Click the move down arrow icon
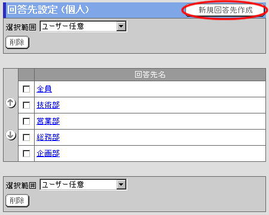Screen dimensions: 269x215 click(x=11, y=135)
